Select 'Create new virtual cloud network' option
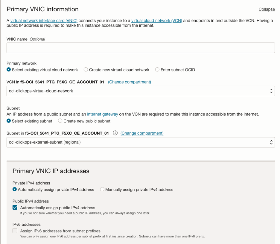 86,70
